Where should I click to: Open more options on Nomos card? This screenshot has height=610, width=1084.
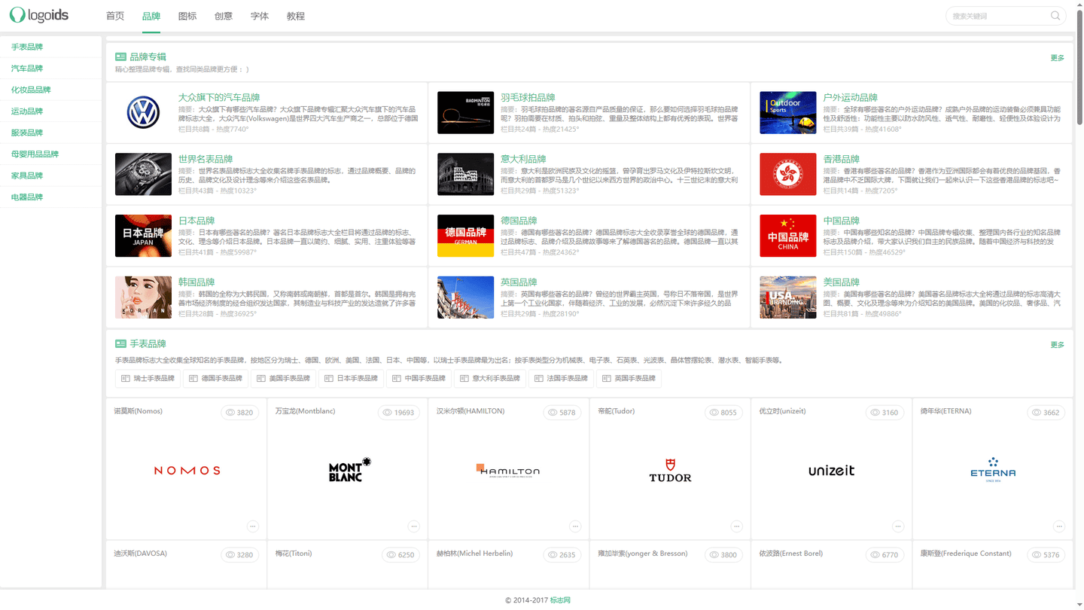coord(252,526)
